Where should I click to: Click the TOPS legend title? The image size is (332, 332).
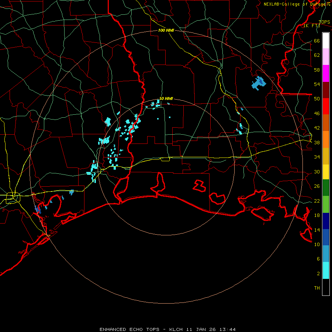click(x=324, y=22)
